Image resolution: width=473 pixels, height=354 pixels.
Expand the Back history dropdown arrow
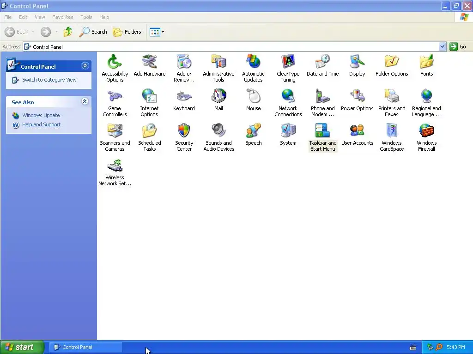[33, 32]
